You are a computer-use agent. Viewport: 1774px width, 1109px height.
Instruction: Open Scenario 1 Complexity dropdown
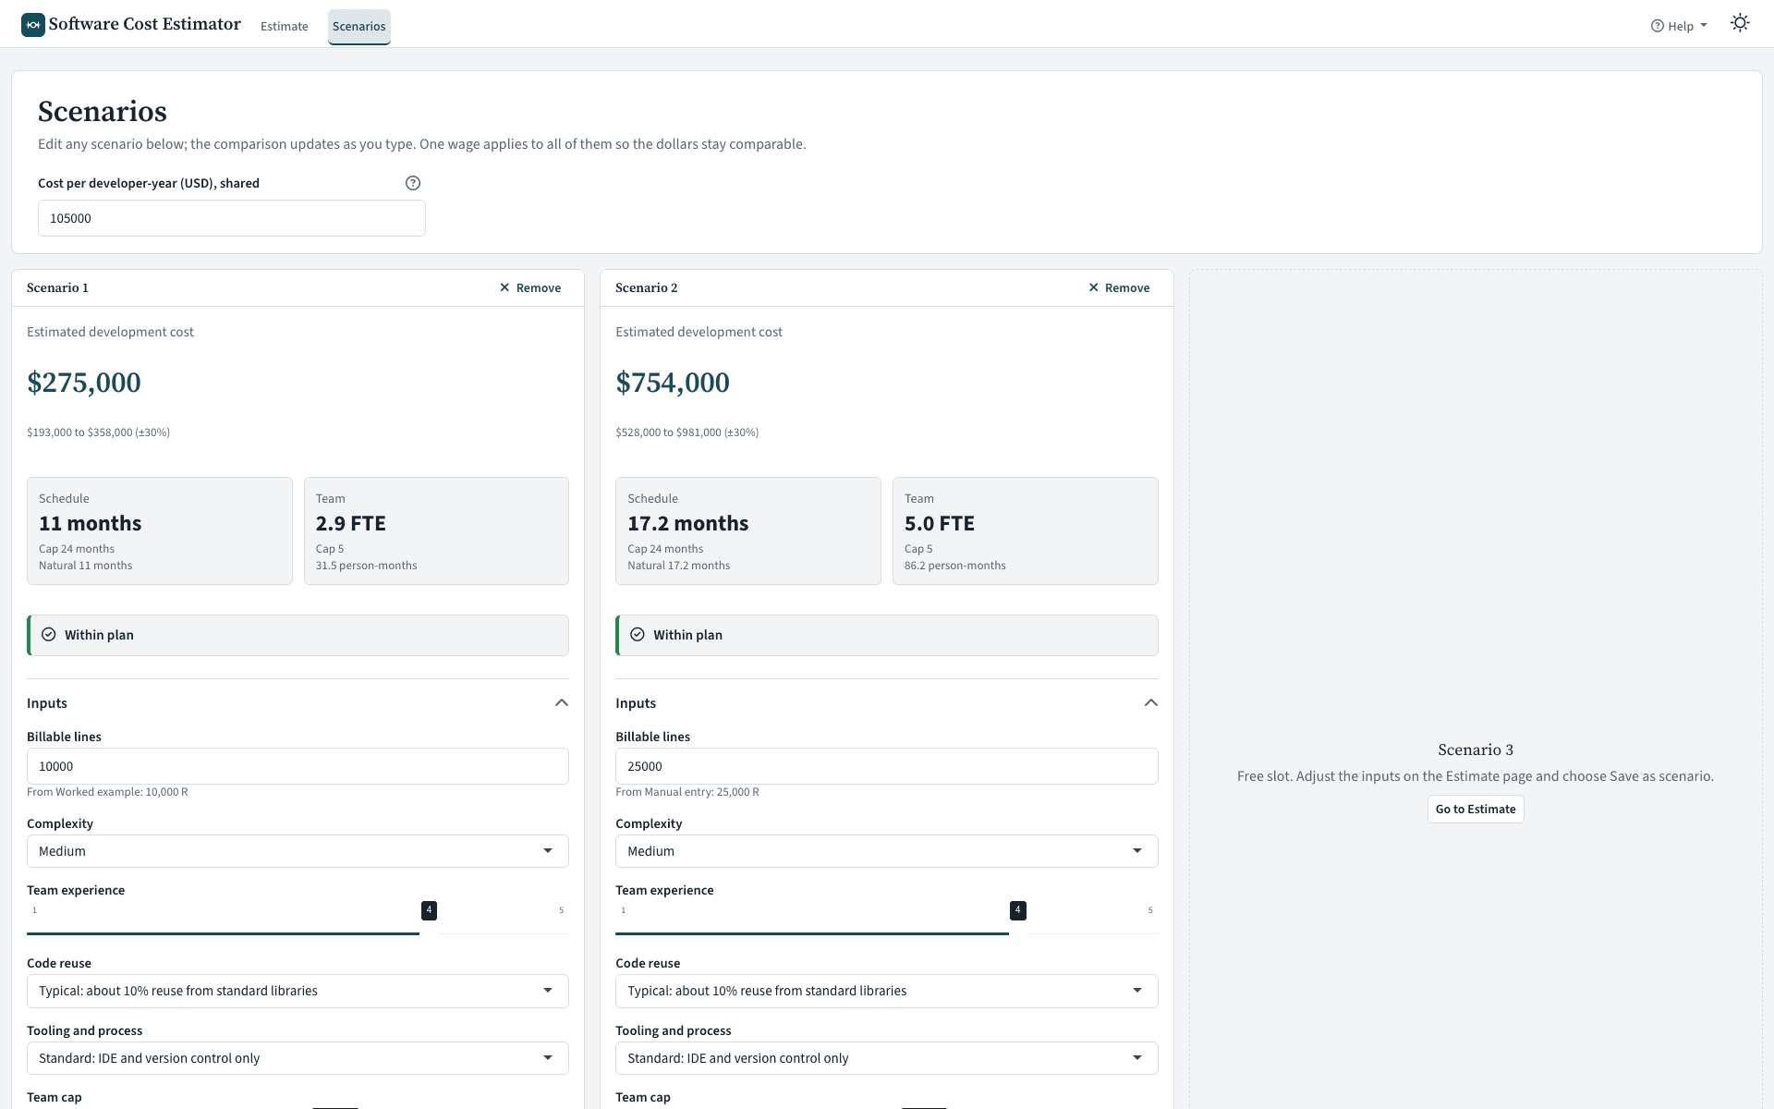(x=298, y=851)
